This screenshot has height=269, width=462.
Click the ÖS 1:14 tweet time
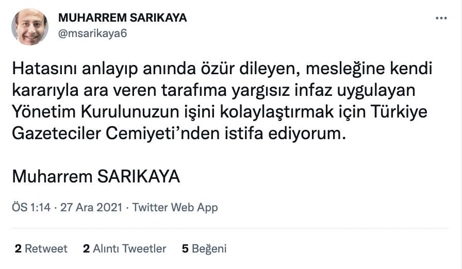(x=31, y=208)
